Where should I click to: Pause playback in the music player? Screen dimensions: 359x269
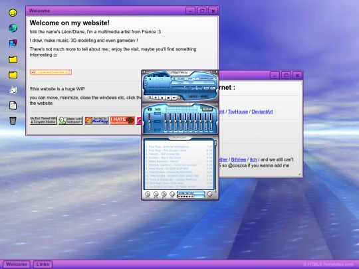pos(162,98)
